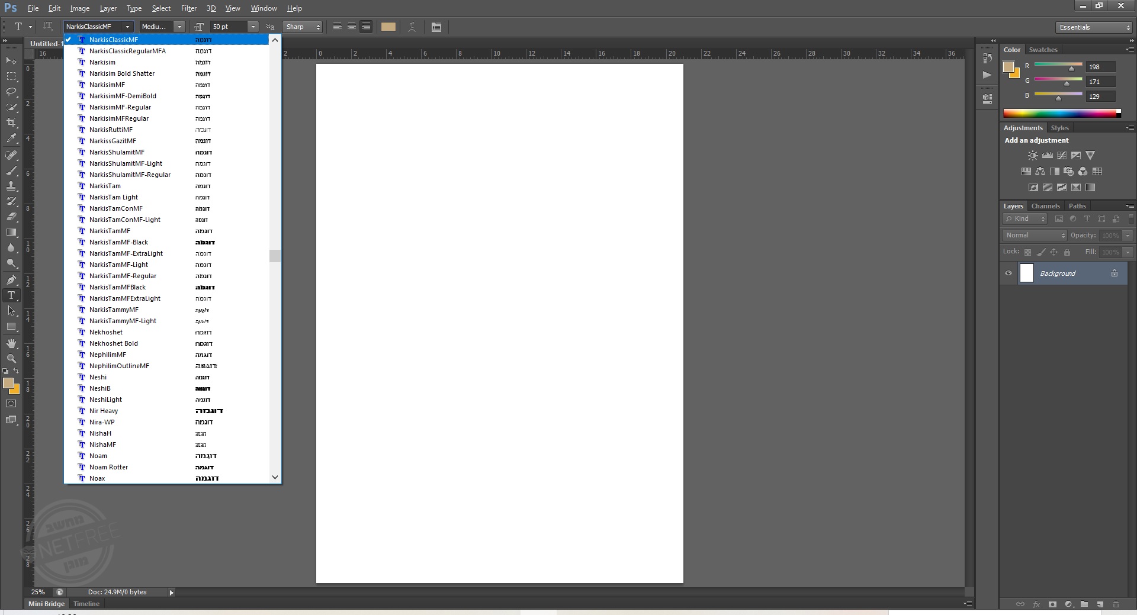
Task: Switch to the Channels tab
Action: [1045, 206]
